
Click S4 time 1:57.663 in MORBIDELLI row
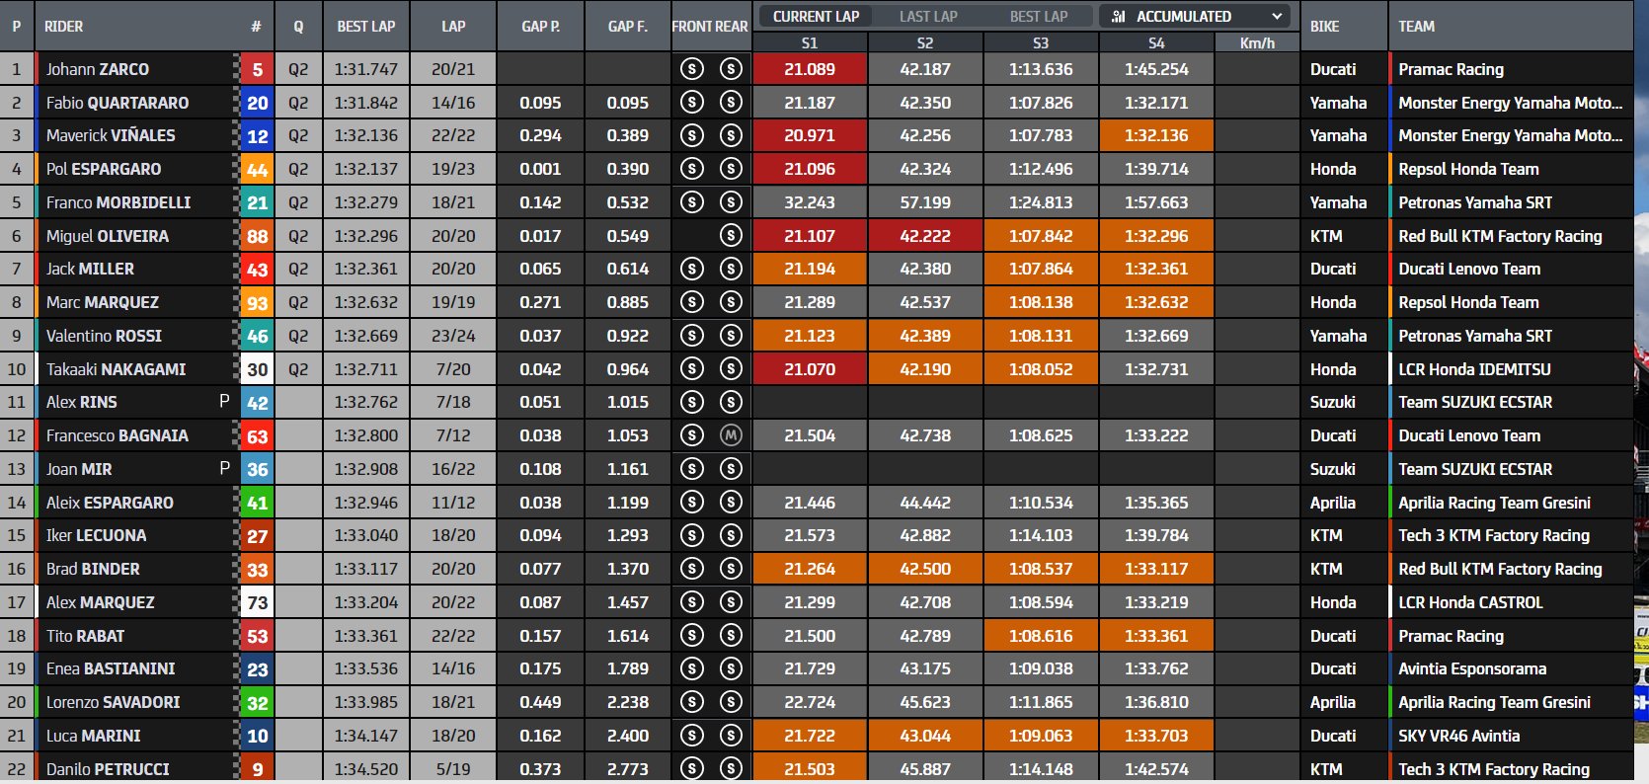(1156, 202)
